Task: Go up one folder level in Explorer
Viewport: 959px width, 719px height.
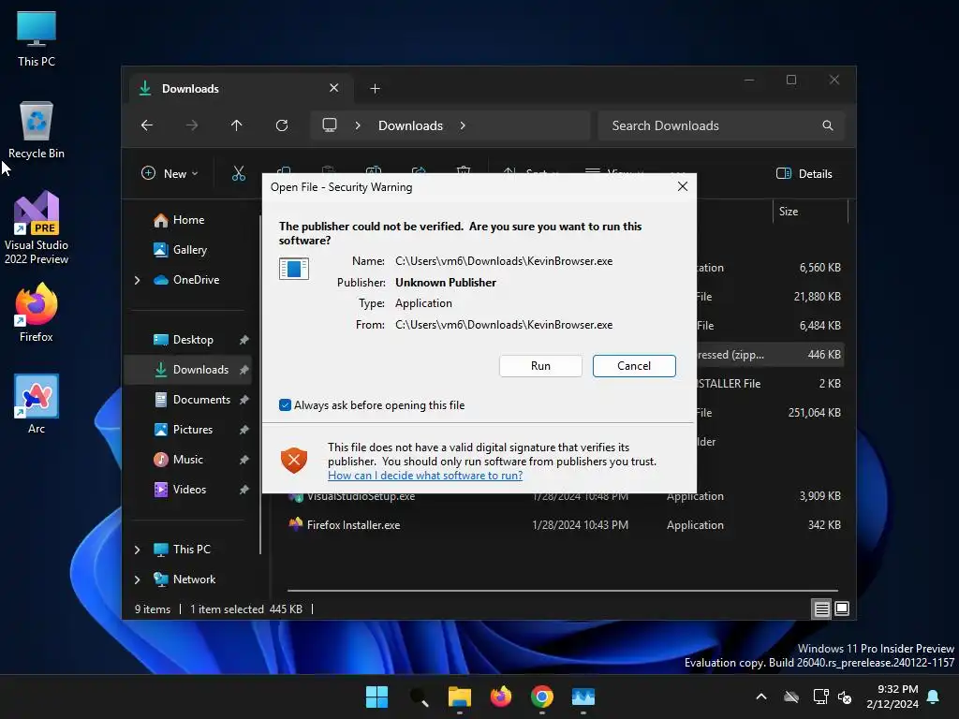Action: click(237, 125)
